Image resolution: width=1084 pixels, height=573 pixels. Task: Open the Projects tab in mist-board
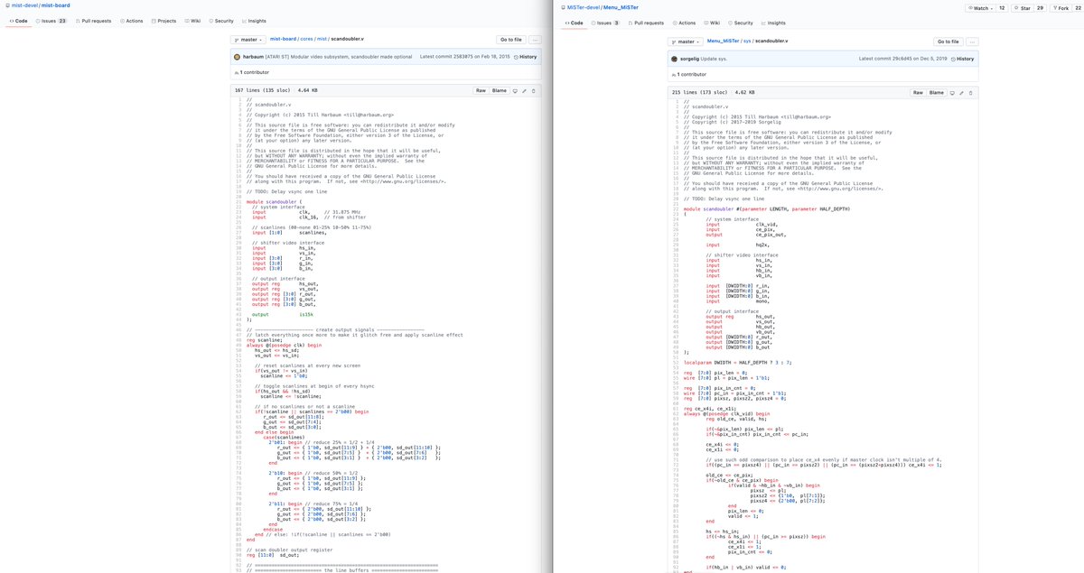pyautogui.click(x=164, y=20)
